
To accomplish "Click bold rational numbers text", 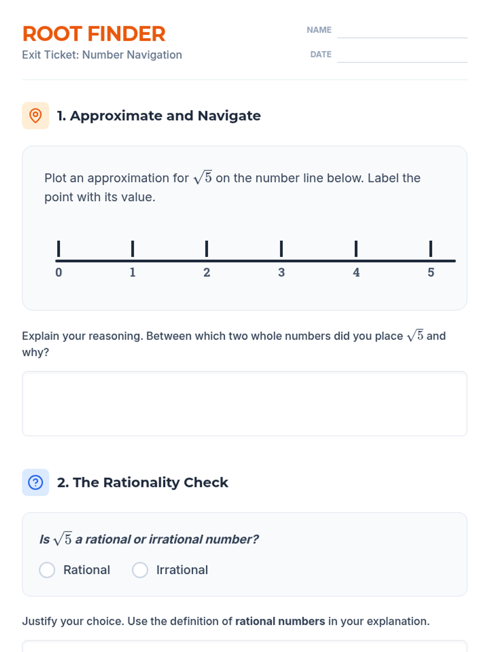I will click(x=280, y=621).
